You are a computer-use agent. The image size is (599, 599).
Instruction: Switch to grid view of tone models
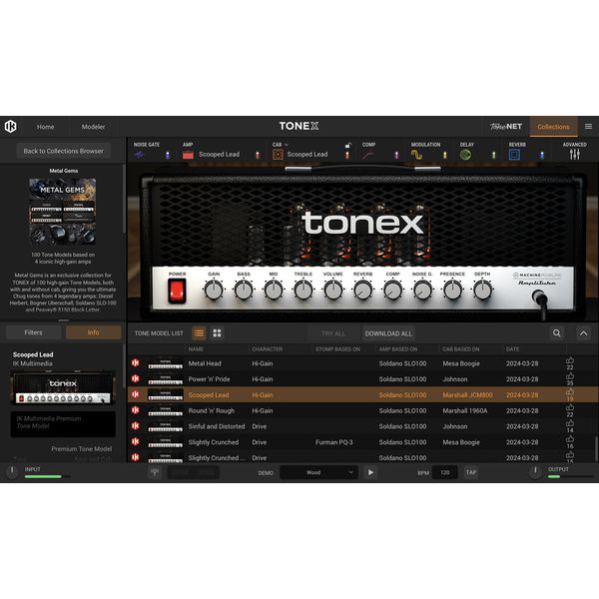click(x=217, y=333)
